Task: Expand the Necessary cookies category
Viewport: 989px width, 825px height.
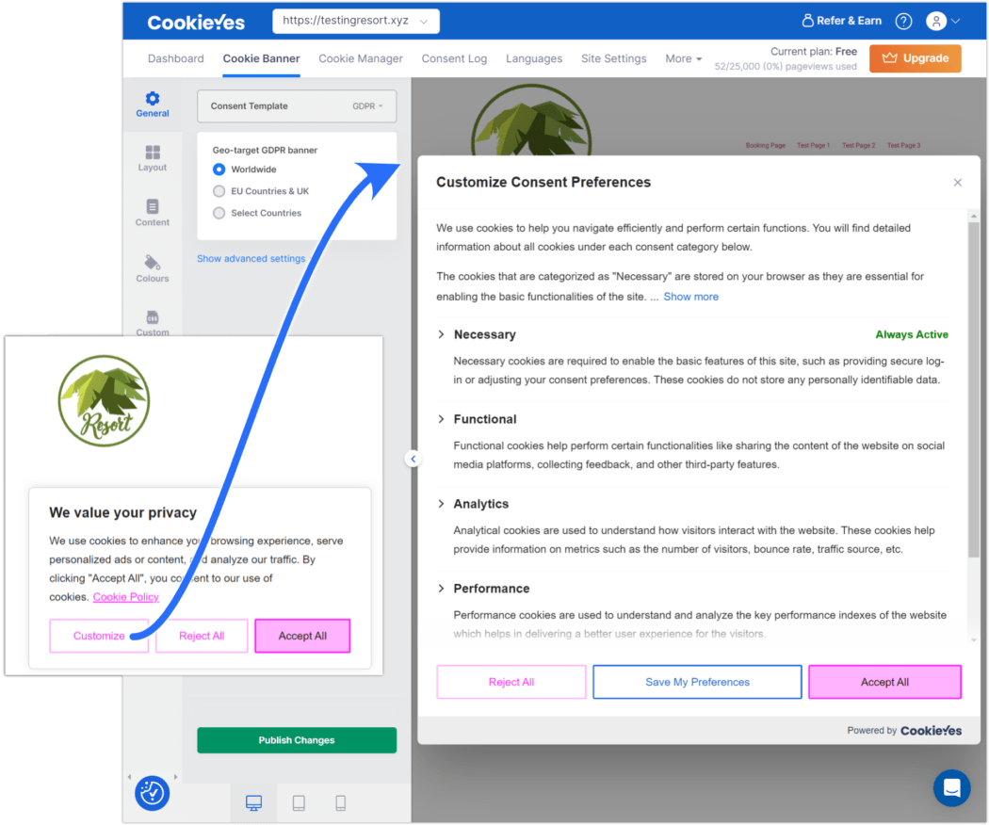Action: pos(440,334)
